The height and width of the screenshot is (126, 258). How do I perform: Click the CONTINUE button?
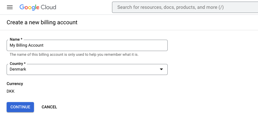click(x=20, y=107)
